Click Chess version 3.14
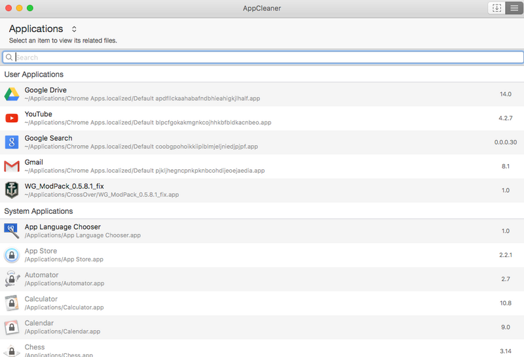The image size is (524, 357). (506, 351)
